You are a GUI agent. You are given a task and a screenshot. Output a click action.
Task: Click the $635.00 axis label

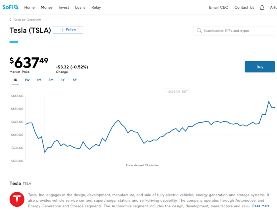tap(17, 148)
